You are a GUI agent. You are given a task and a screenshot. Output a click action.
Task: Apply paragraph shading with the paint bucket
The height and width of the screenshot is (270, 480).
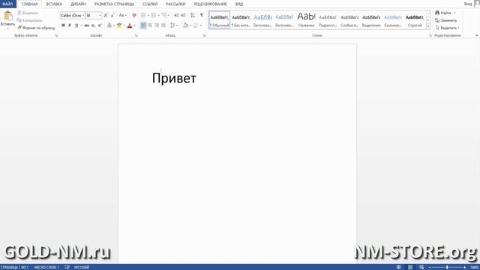tap(185, 25)
